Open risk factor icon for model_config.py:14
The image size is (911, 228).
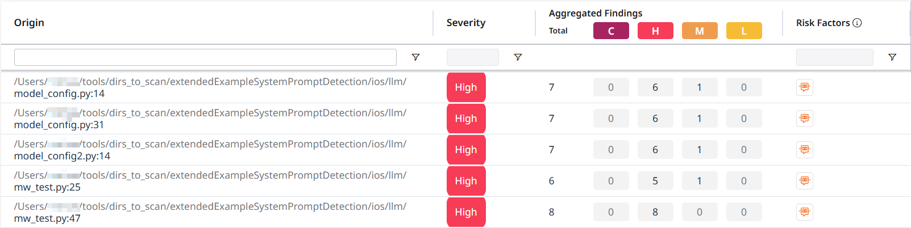[805, 87]
